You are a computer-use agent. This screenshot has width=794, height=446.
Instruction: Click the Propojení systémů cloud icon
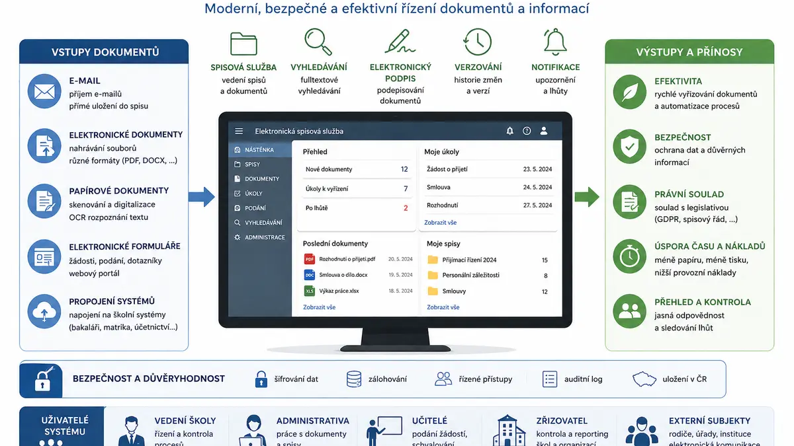coord(44,311)
